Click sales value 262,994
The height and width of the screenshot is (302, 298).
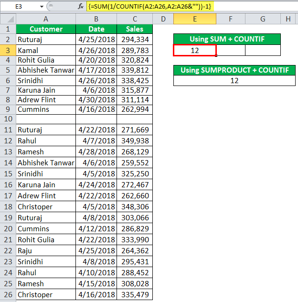[135, 109]
